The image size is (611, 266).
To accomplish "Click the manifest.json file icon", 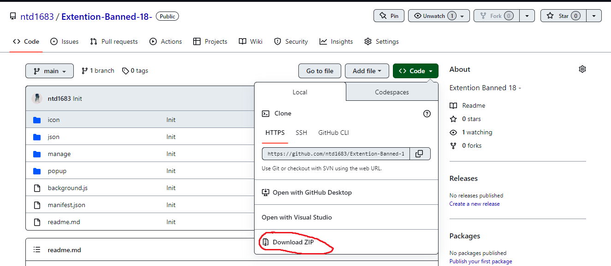I will coord(37,205).
